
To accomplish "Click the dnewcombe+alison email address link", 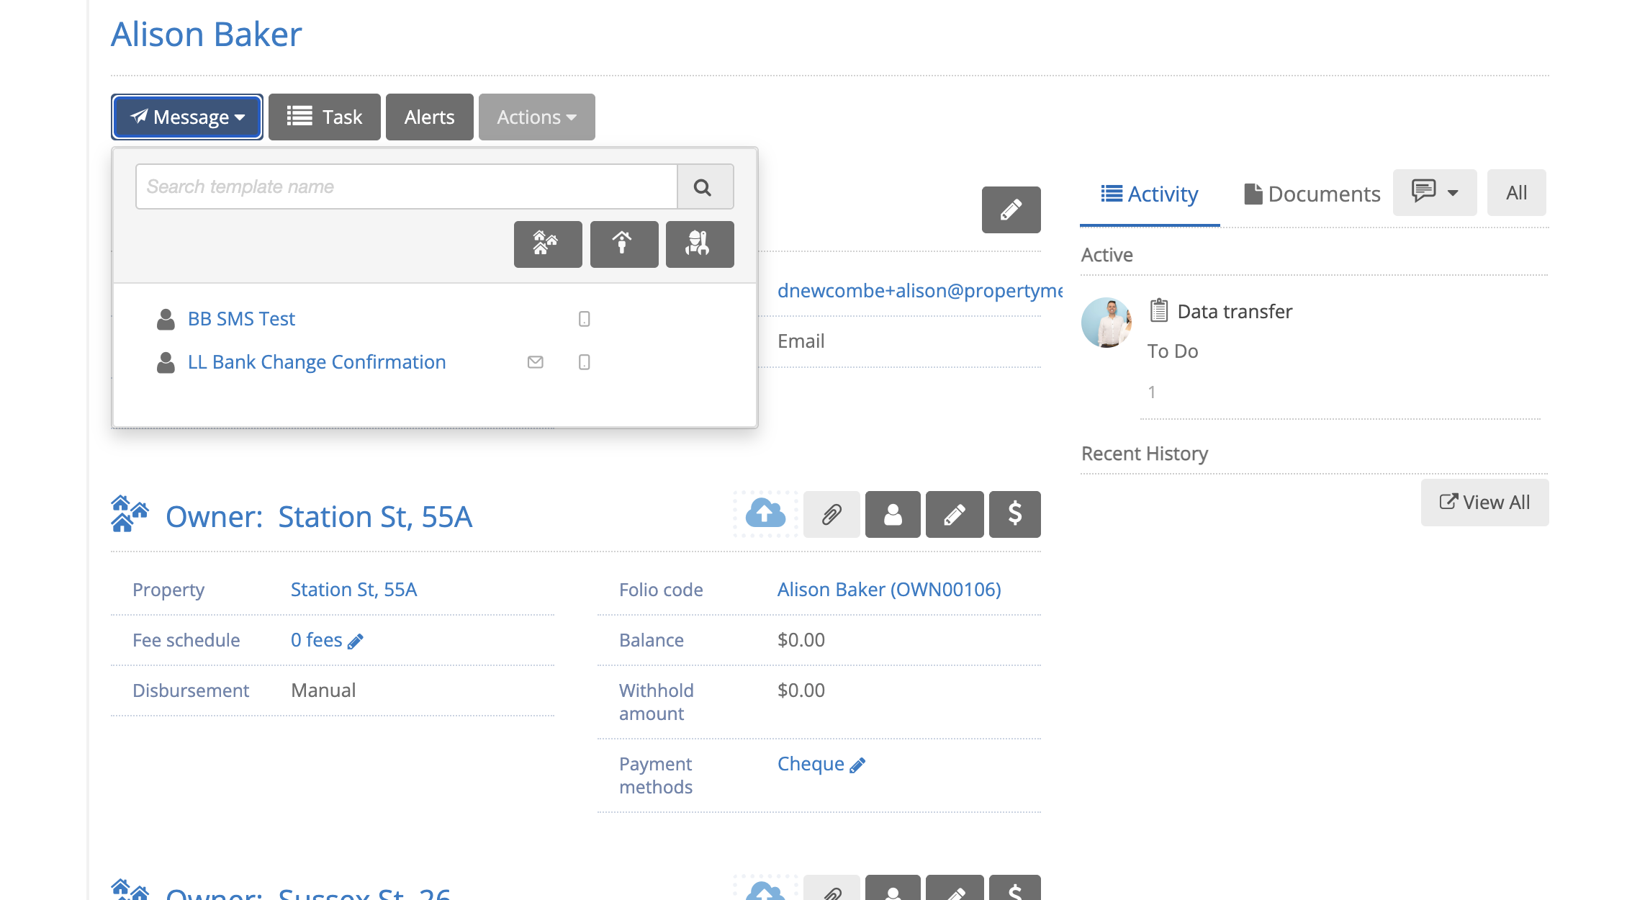I will 920,290.
